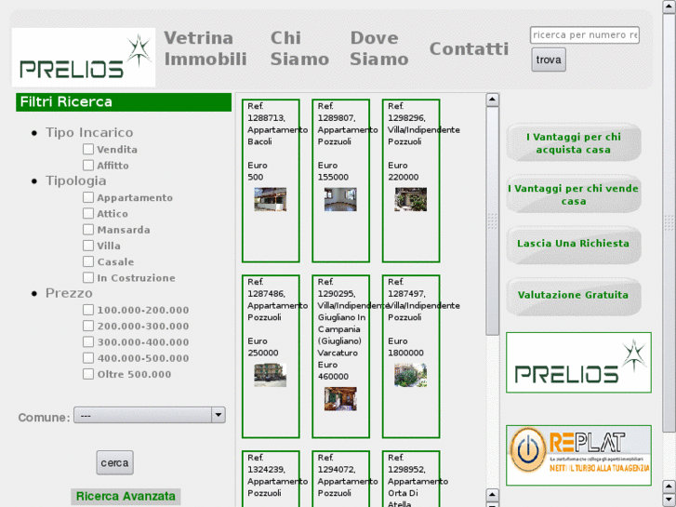The height and width of the screenshot is (507, 676).
Task: Go to Vetrina Immobili menu
Action: click(x=205, y=48)
